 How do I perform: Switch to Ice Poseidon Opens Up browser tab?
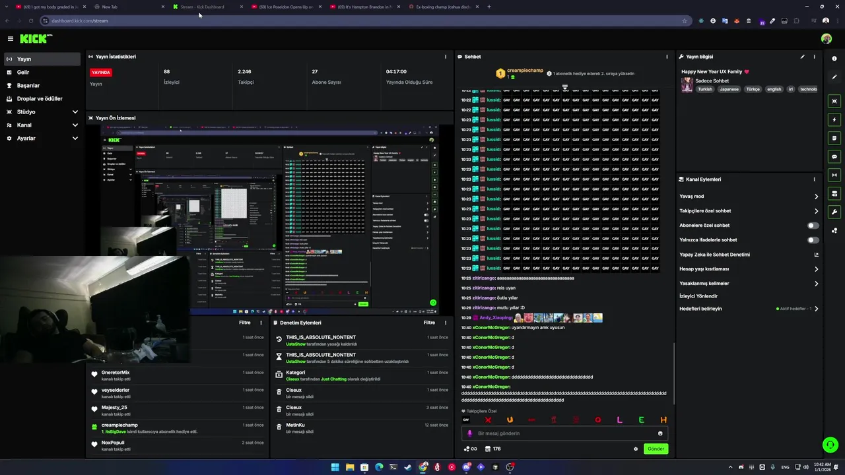(x=286, y=7)
